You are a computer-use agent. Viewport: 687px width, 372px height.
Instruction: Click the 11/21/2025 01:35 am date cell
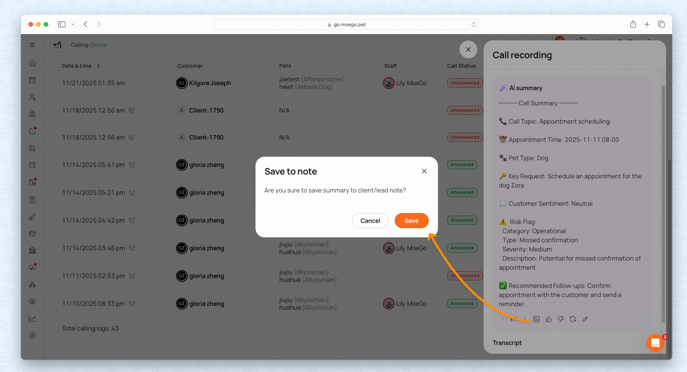click(93, 83)
